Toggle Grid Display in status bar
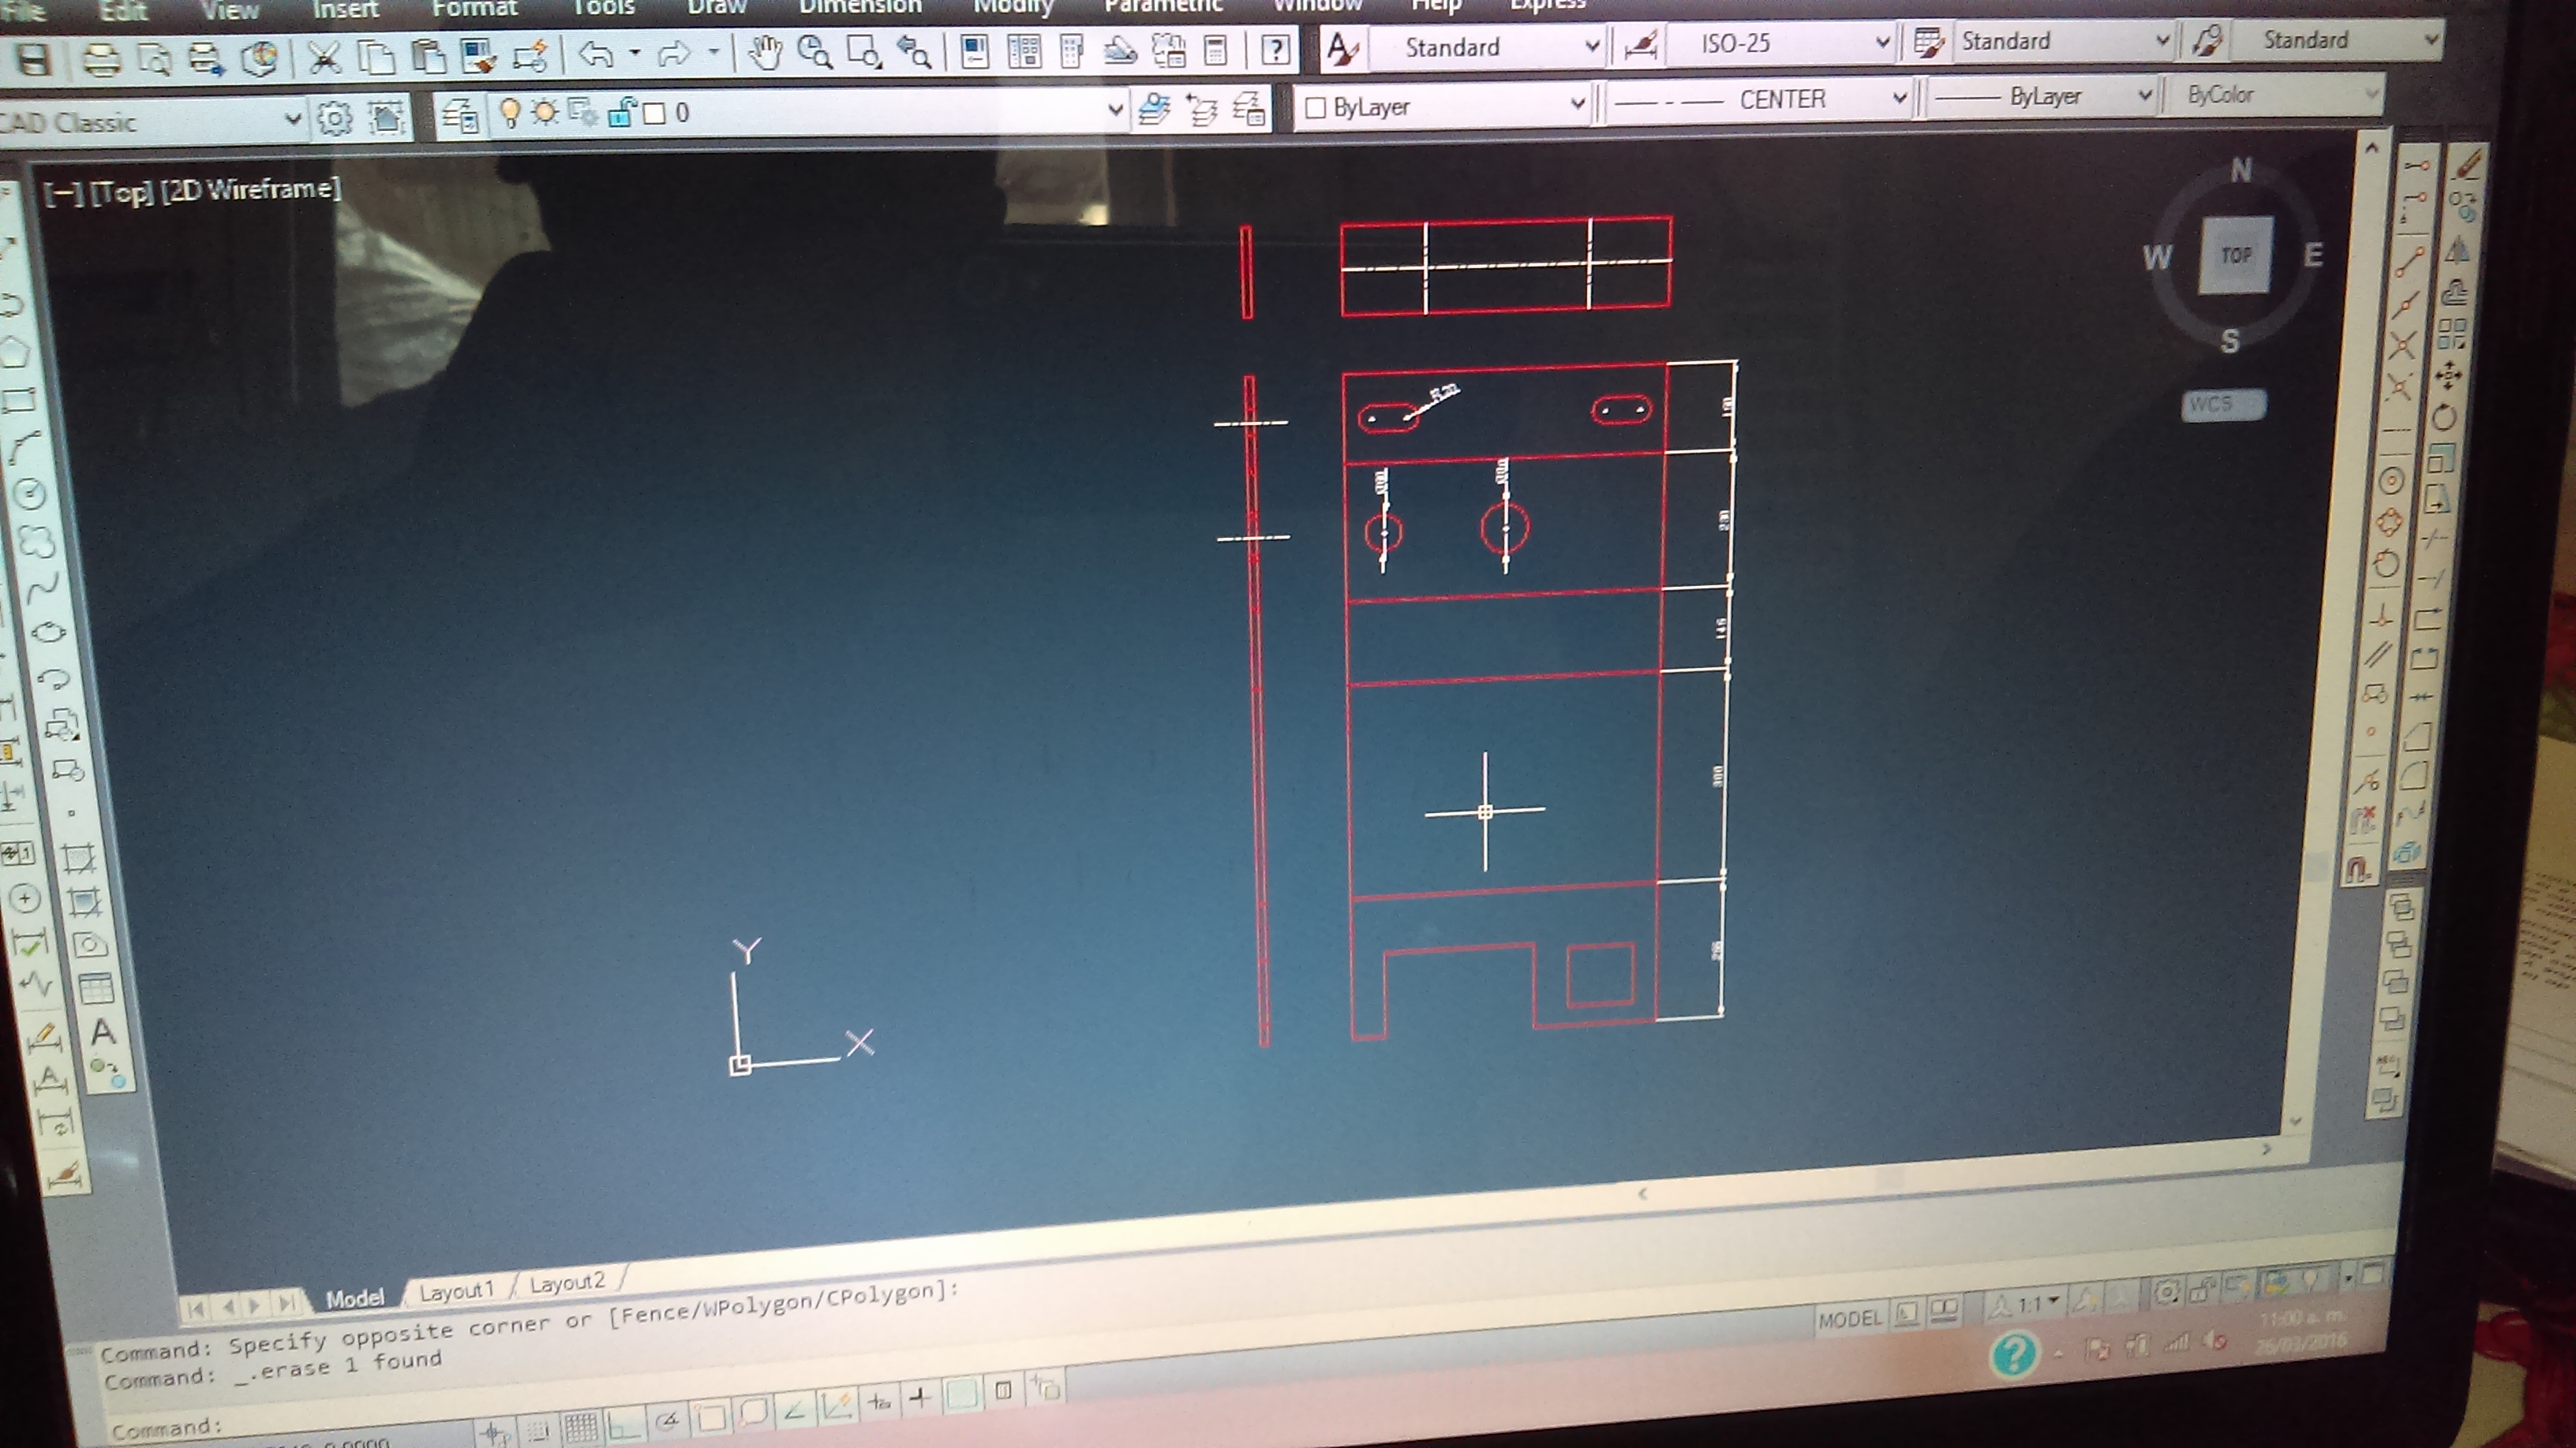Screen dimensions: 2576x1448 pos(580,1427)
